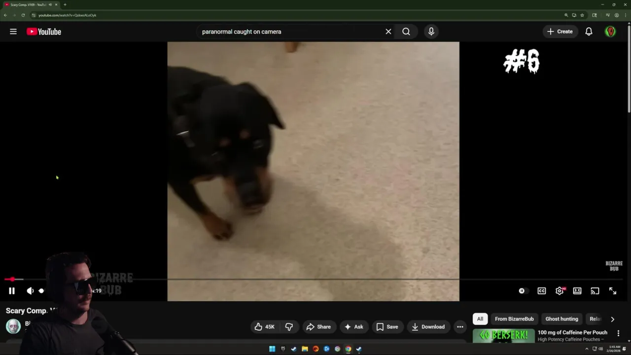
Task: Open the Go Berserk ad thumbnail
Action: 503,336
